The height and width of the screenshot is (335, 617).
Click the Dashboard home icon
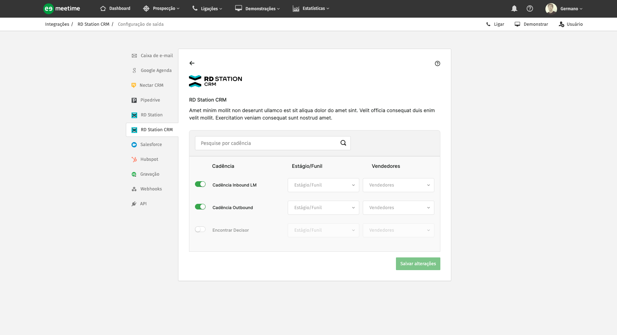[x=103, y=8]
